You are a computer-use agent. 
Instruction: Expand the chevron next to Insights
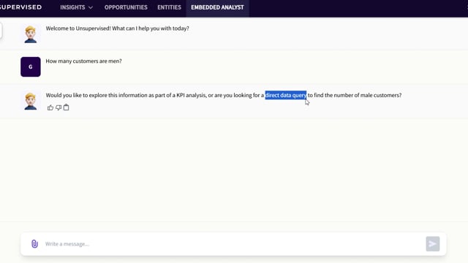pyautogui.click(x=91, y=8)
